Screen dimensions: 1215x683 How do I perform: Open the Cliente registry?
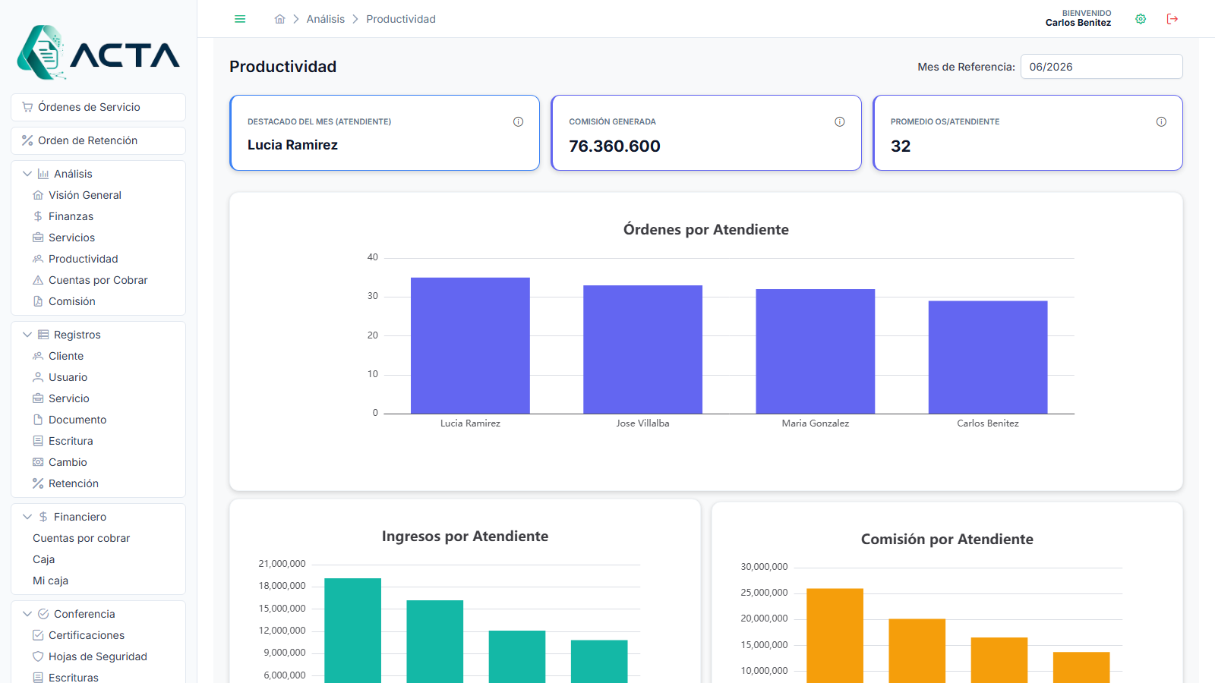coord(66,356)
